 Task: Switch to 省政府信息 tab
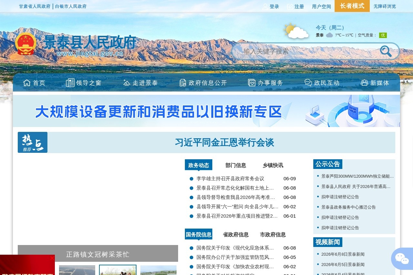click(x=236, y=234)
